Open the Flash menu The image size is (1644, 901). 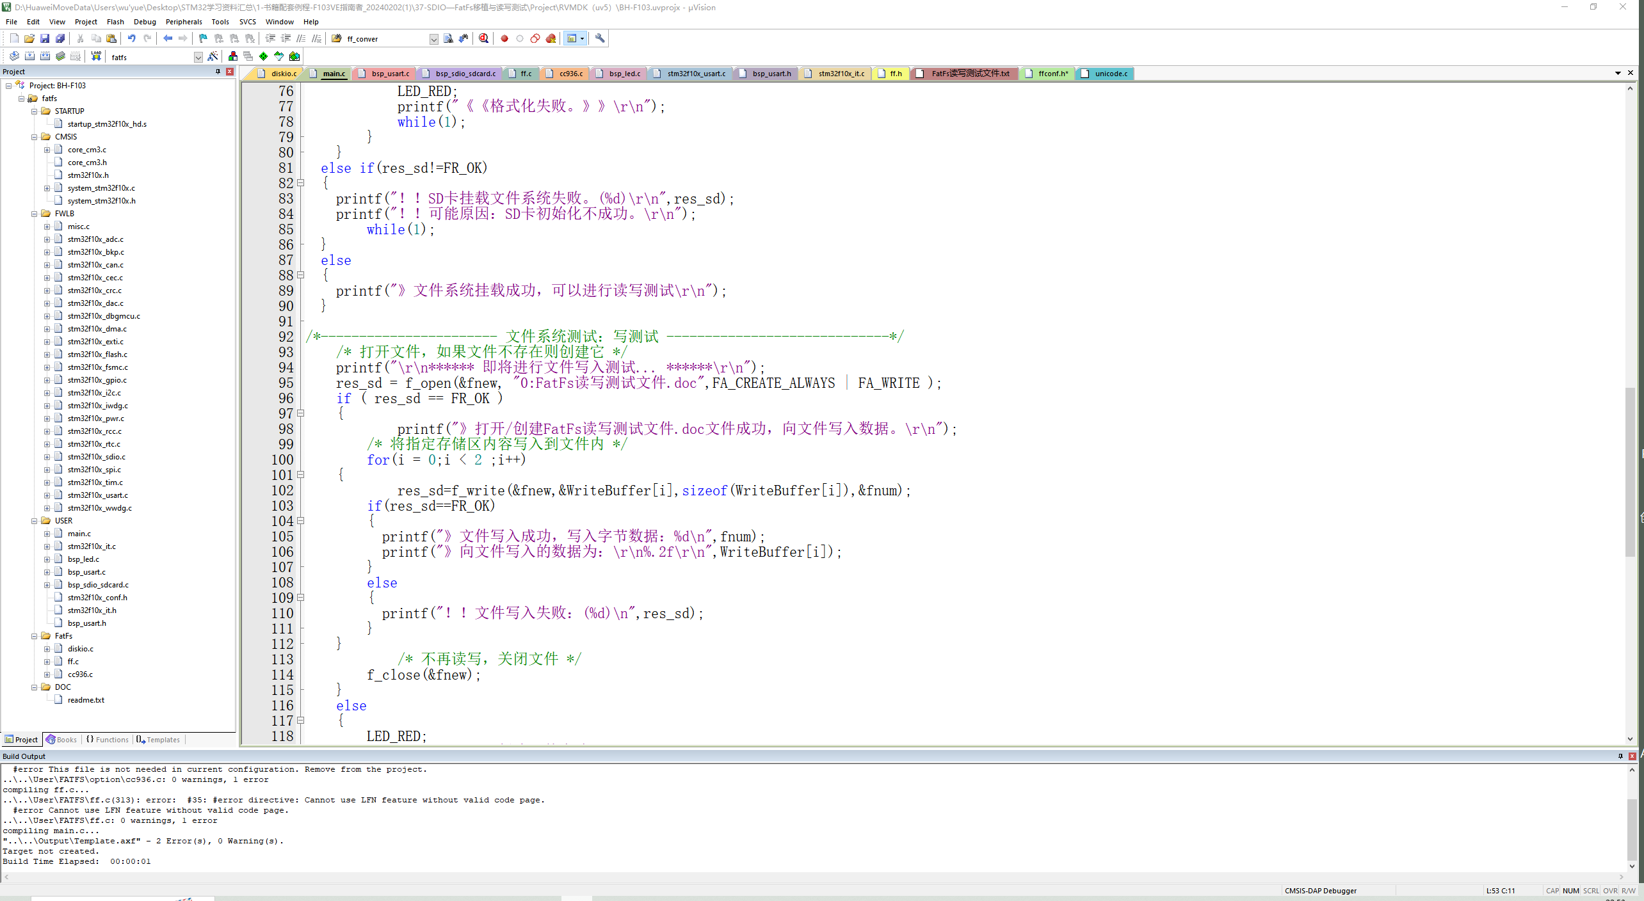pyautogui.click(x=115, y=22)
